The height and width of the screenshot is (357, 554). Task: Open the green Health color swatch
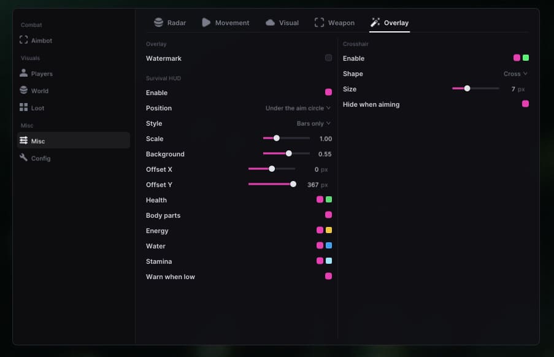coord(329,199)
